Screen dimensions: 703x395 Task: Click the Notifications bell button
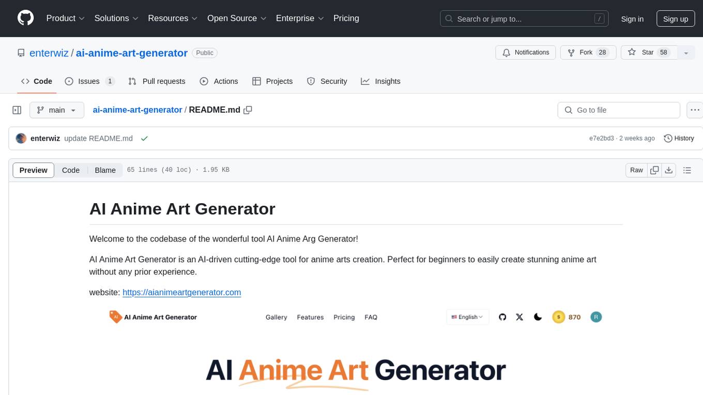coord(526,53)
